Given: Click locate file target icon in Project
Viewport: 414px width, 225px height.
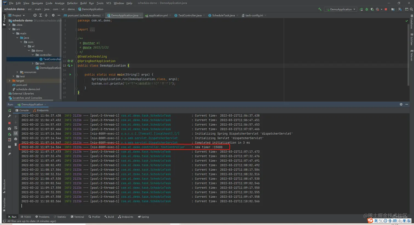Looking at the screenshot, I should click(35, 15).
